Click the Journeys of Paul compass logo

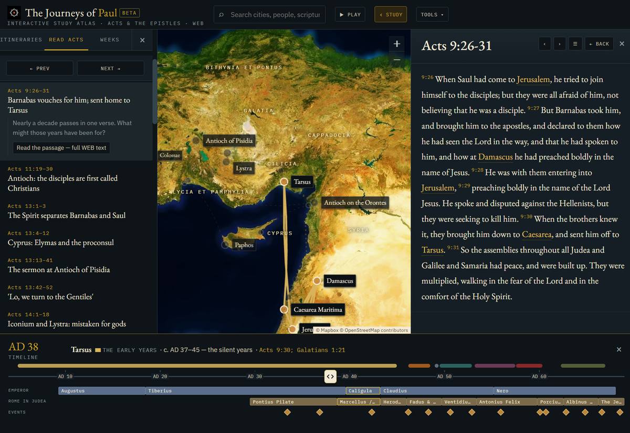click(x=15, y=13)
